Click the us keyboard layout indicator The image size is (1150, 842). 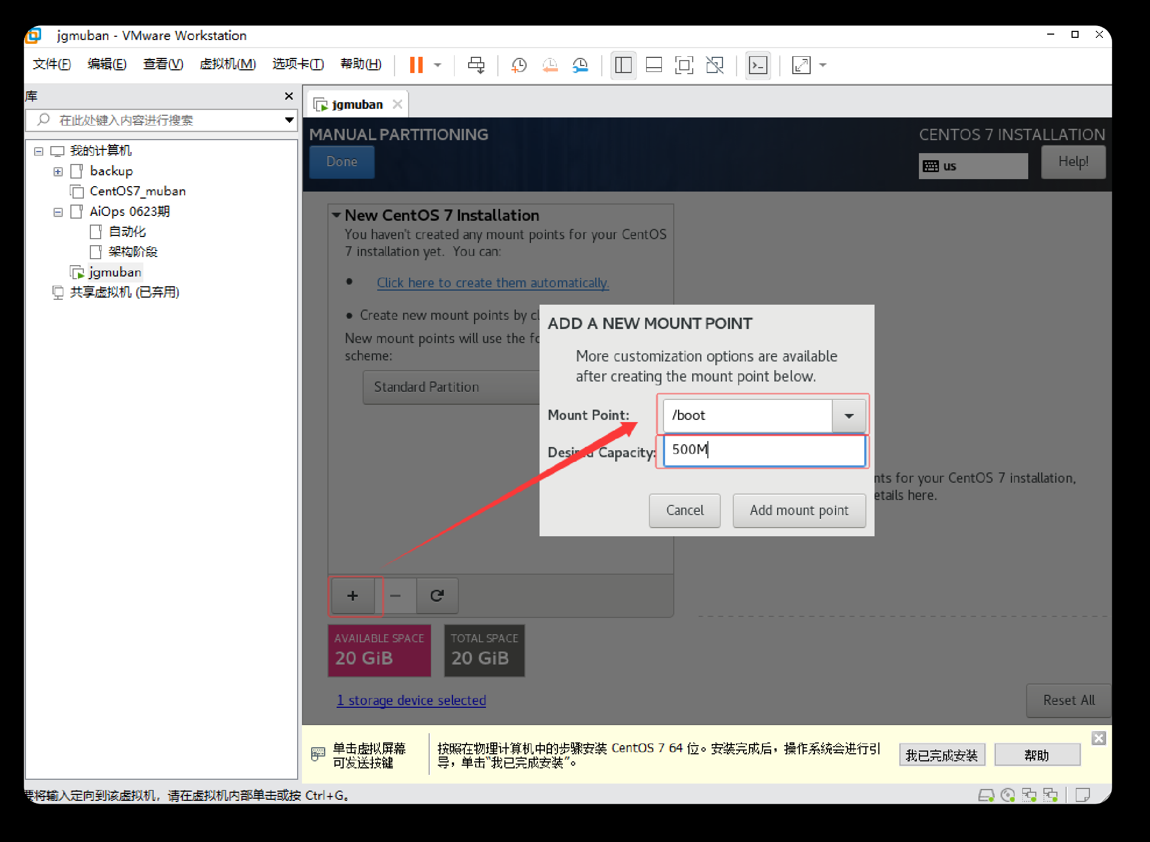(x=973, y=166)
